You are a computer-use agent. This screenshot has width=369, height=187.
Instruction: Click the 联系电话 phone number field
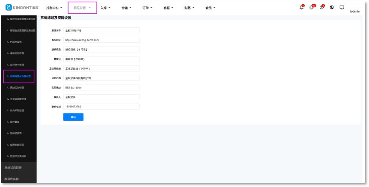(101, 106)
